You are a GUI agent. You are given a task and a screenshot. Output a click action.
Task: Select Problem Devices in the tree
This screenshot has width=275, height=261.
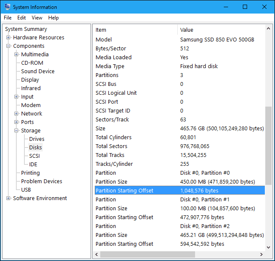(x=41, y=181)
